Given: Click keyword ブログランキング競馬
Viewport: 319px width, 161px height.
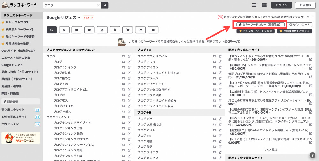Looking at the screenshot, I should tap(68, 150).
